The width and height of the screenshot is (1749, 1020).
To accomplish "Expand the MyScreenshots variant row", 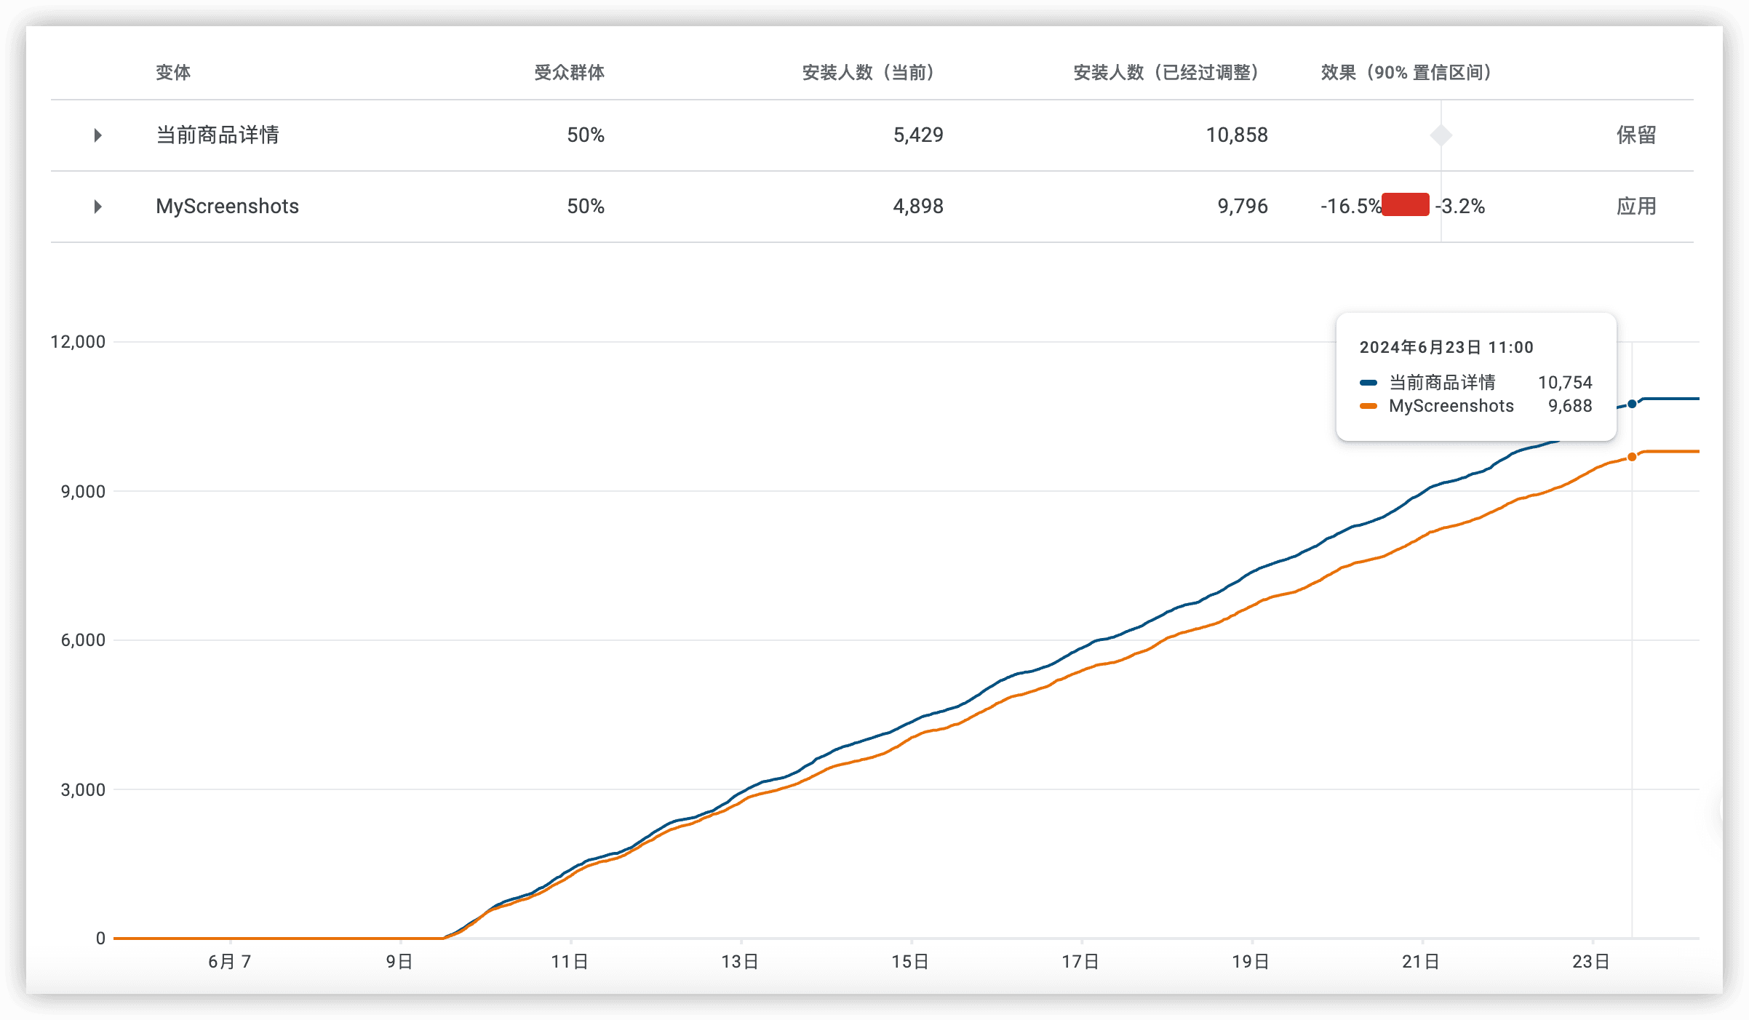I will point(97,207).
